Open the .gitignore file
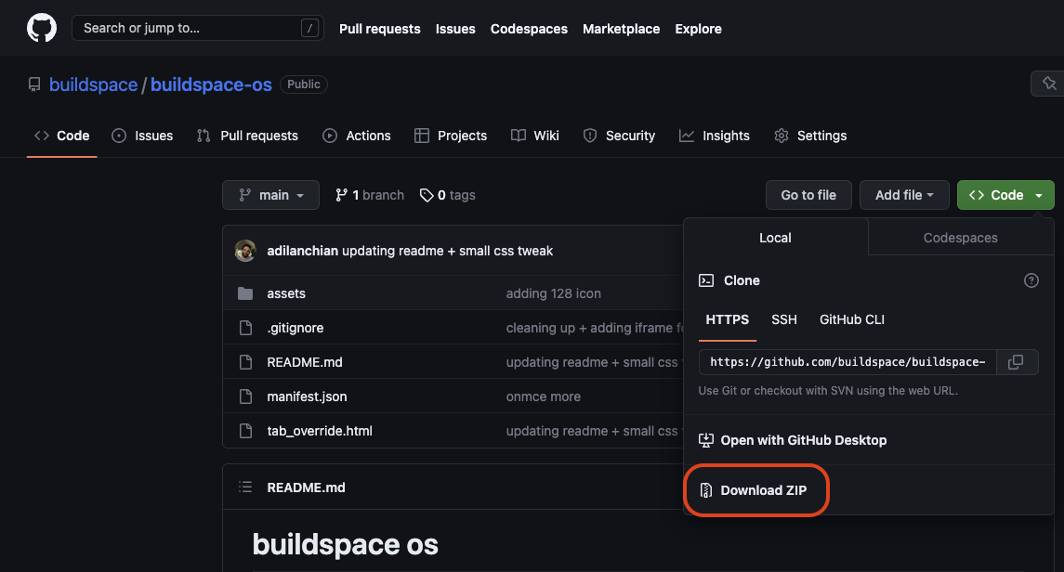 pyautogui.click(x=296, y=328)
